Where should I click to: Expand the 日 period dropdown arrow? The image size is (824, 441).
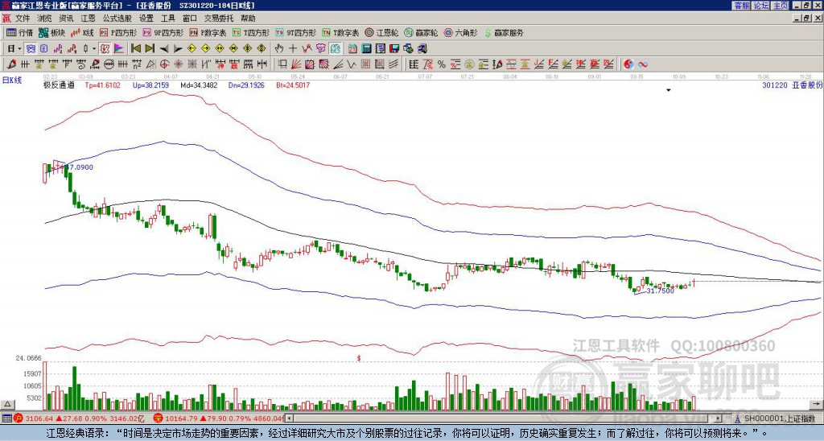(19, 48)
